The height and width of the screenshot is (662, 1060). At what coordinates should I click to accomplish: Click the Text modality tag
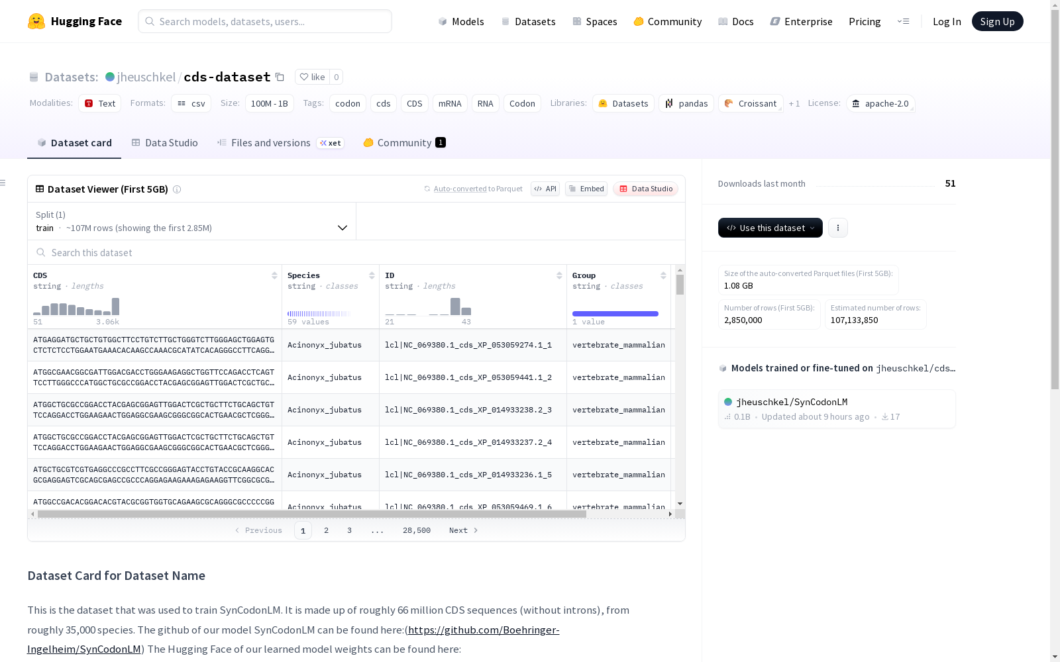pos(99,103)
